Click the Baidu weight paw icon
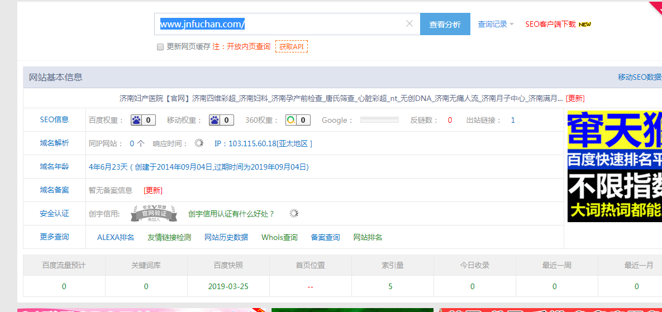662x312 pixels. pos(136,120)
